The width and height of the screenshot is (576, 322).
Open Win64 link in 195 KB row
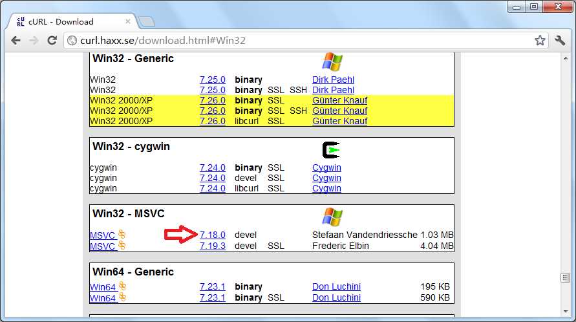point(103,286)
